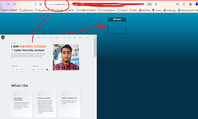Open the Bug Bounty bookmarks folder
Image resolution: width=198 pixels, height=119 pixels.
43,10
